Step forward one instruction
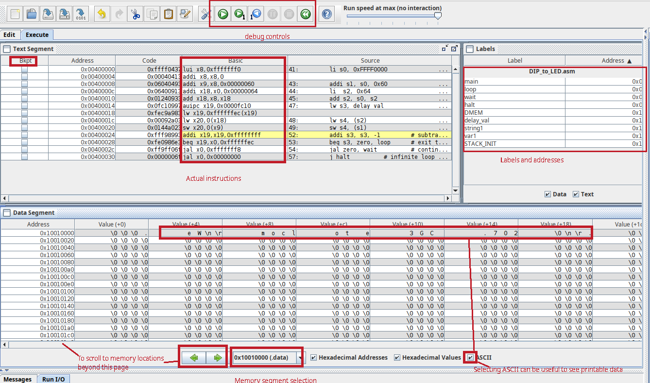650x383 pixels. click(x=239, y=14)
